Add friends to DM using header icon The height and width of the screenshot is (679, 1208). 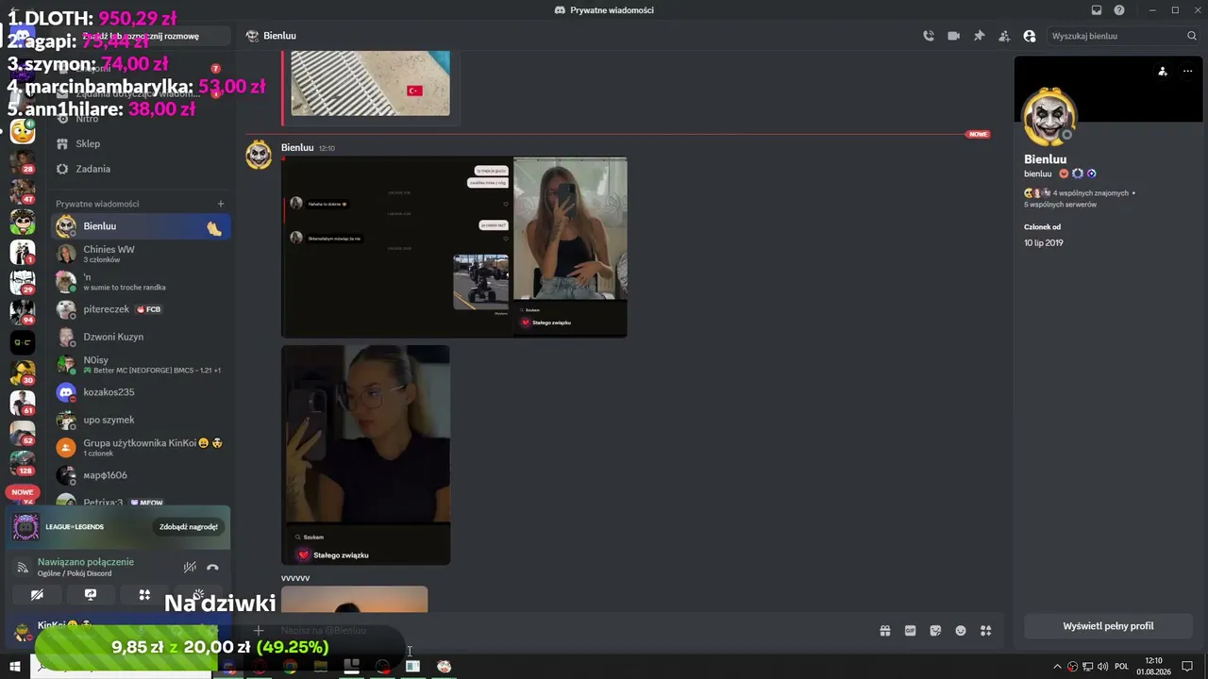coord(1004,36)
